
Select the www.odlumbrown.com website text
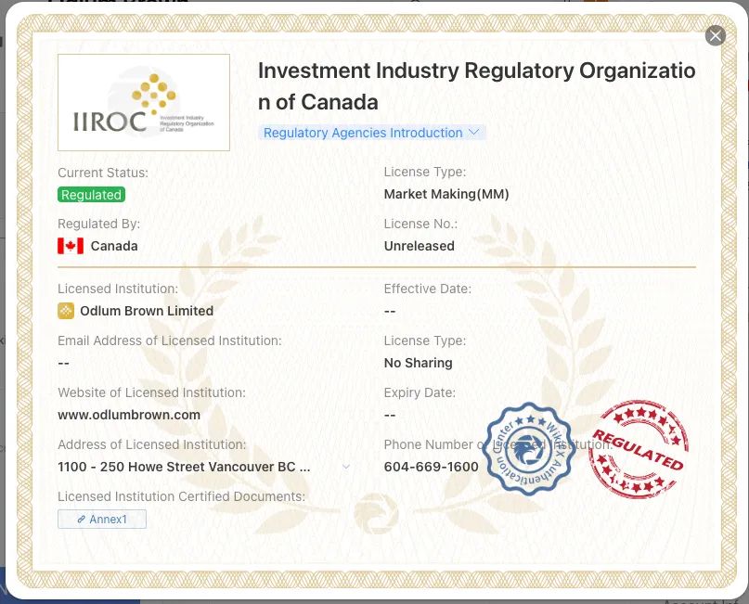pos(129,415)
